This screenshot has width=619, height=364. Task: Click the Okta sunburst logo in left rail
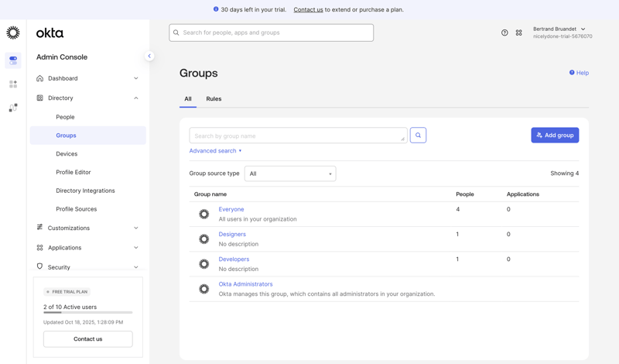coord(13,33)
